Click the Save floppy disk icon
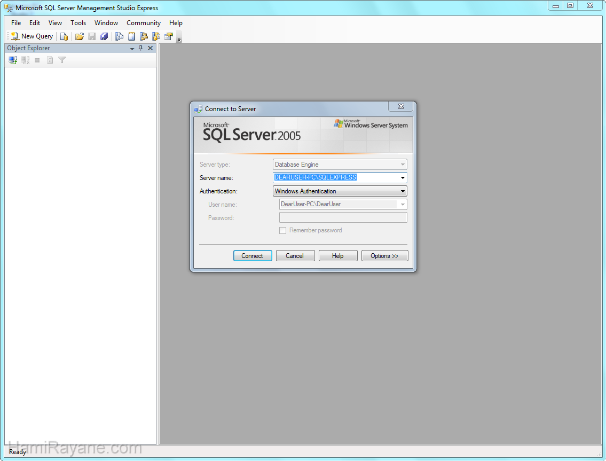 (x=92, y=36)
